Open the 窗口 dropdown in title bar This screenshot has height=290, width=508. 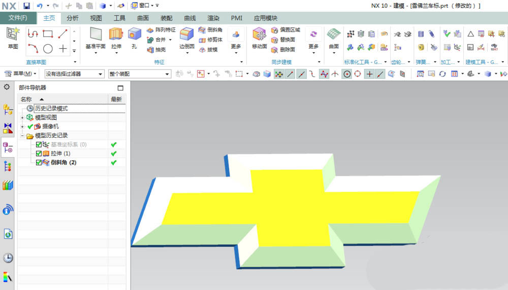click(144, 6)
